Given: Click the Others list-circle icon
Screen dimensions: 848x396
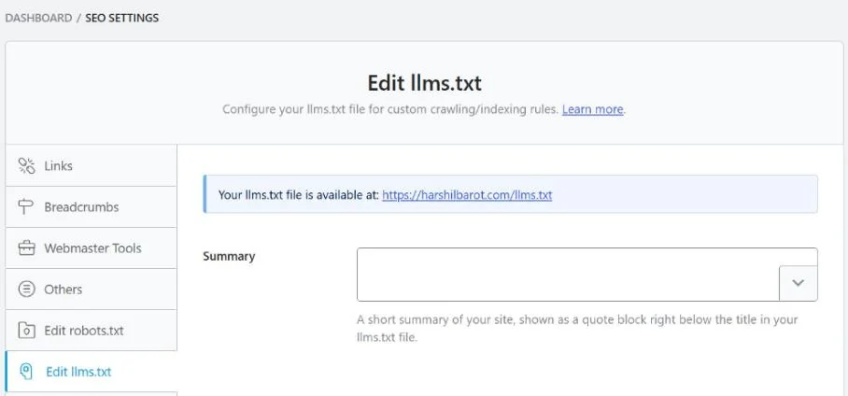Looking at the screenshot, I should point(26,290).
